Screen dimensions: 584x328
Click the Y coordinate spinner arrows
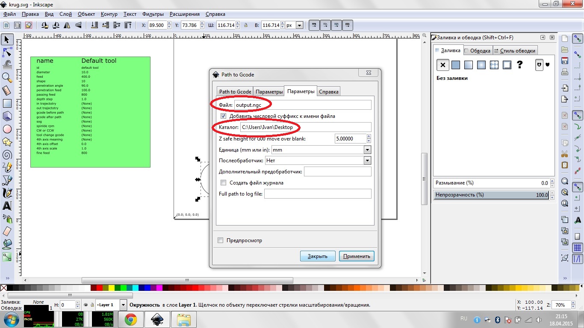click(201, 25)
